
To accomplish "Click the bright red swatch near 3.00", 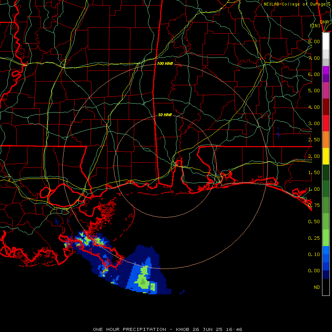I will click(326, 123).
